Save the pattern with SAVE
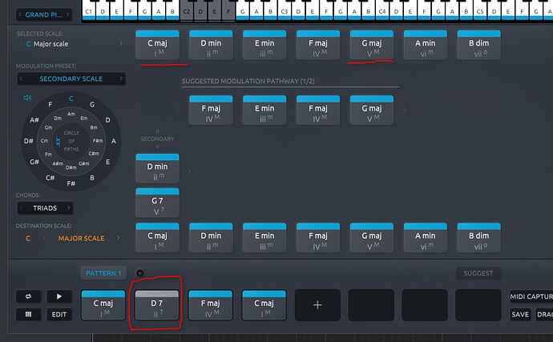 (520, 314)
